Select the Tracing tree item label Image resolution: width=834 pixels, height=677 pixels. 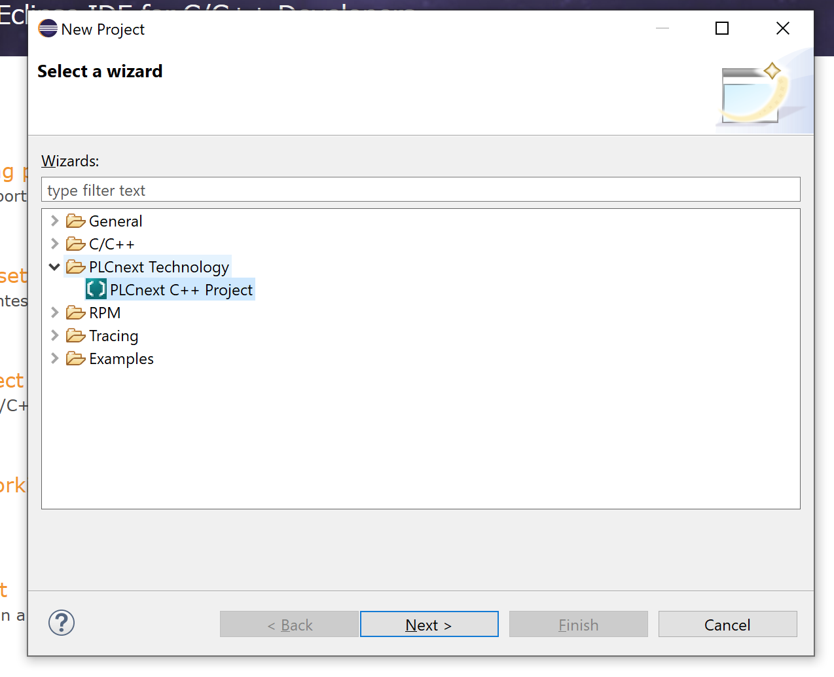tap(114, 336)
